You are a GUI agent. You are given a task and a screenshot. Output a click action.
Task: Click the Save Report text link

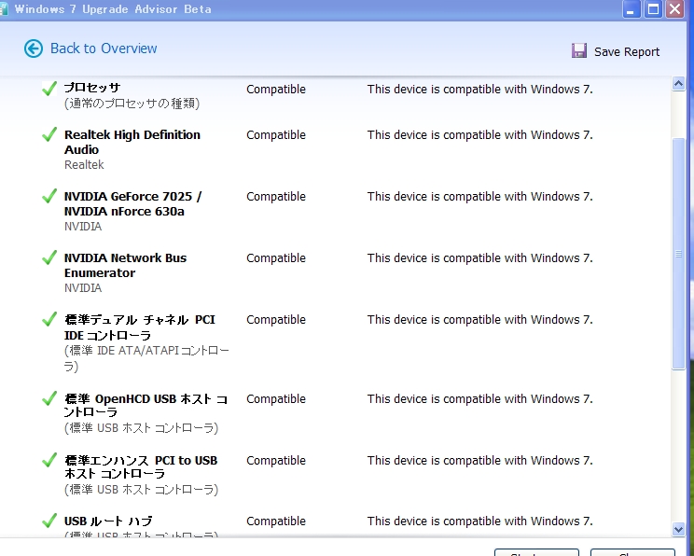pos(627,52)
